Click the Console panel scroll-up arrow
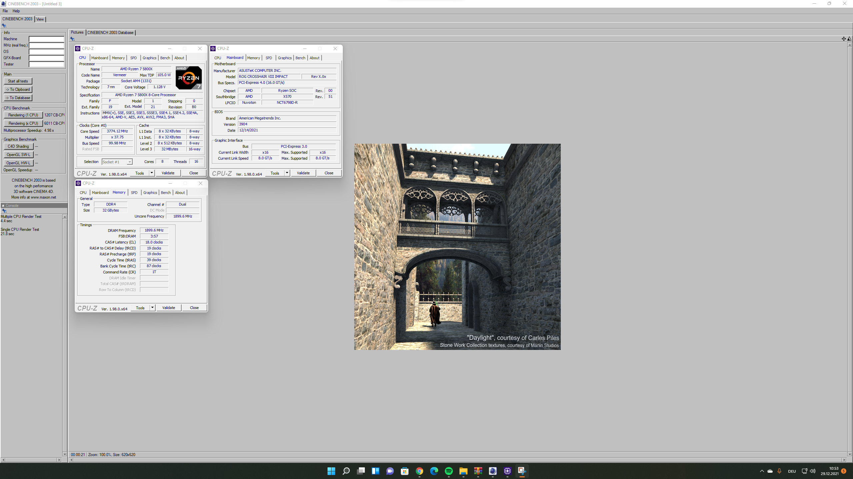The height and width of the screenshot is (479, 853). click(x=65, y=217)
